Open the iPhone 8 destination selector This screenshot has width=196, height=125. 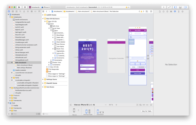(46, 7)
